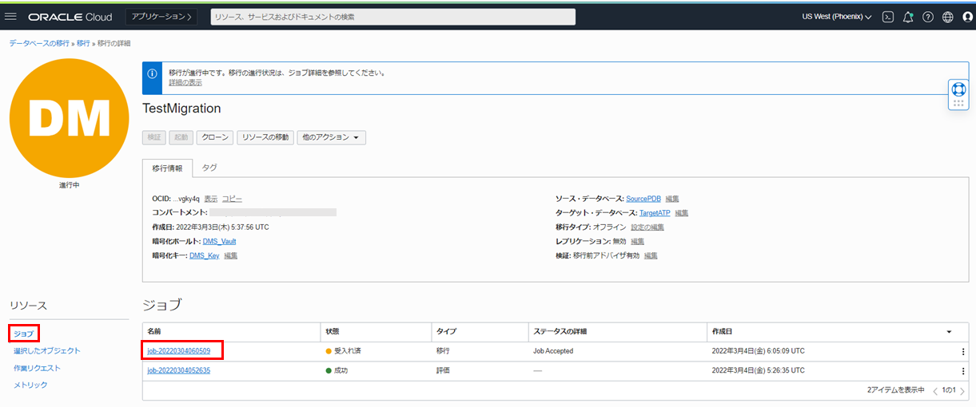Switch to the タグ tab

click(209, 168)
